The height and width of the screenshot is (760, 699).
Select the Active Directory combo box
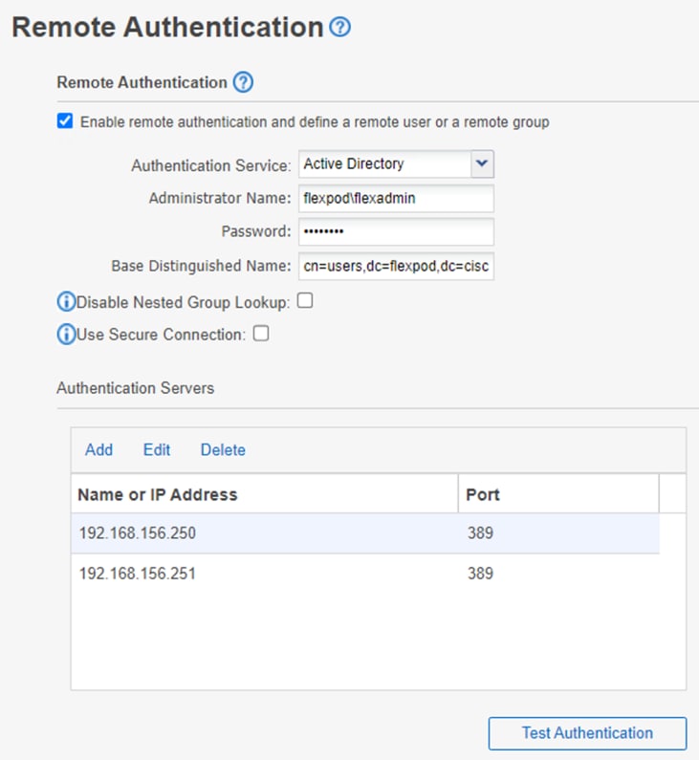point(384,164)
